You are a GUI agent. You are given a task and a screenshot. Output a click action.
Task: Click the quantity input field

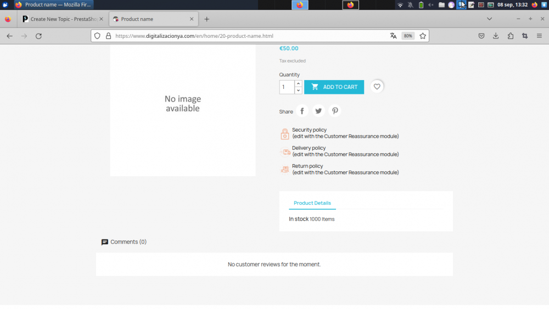pyautogui.click(x=287, y=87)
